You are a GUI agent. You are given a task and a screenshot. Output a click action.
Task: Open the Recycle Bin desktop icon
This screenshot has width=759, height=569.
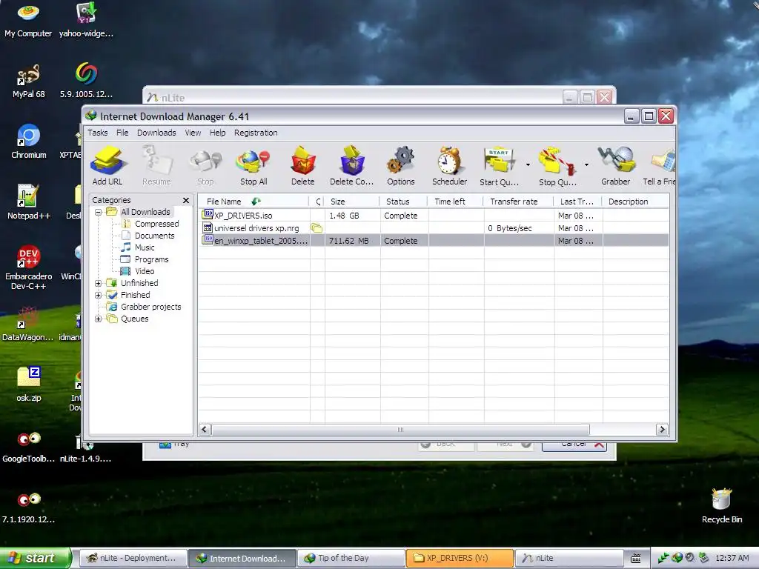[722, 505]
